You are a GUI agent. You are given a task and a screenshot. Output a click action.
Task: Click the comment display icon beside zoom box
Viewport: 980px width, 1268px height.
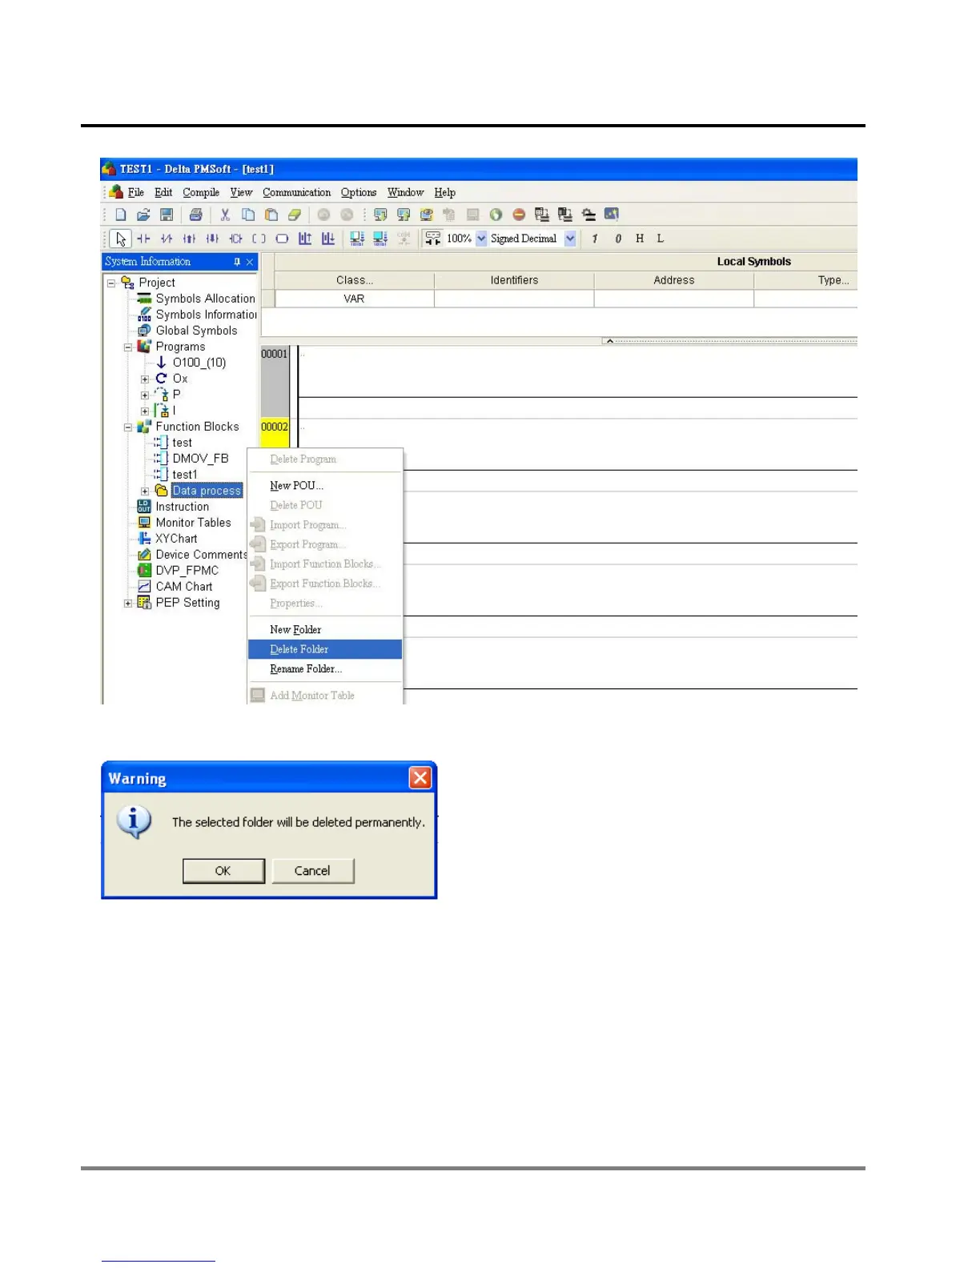click(x=433, y=239)
